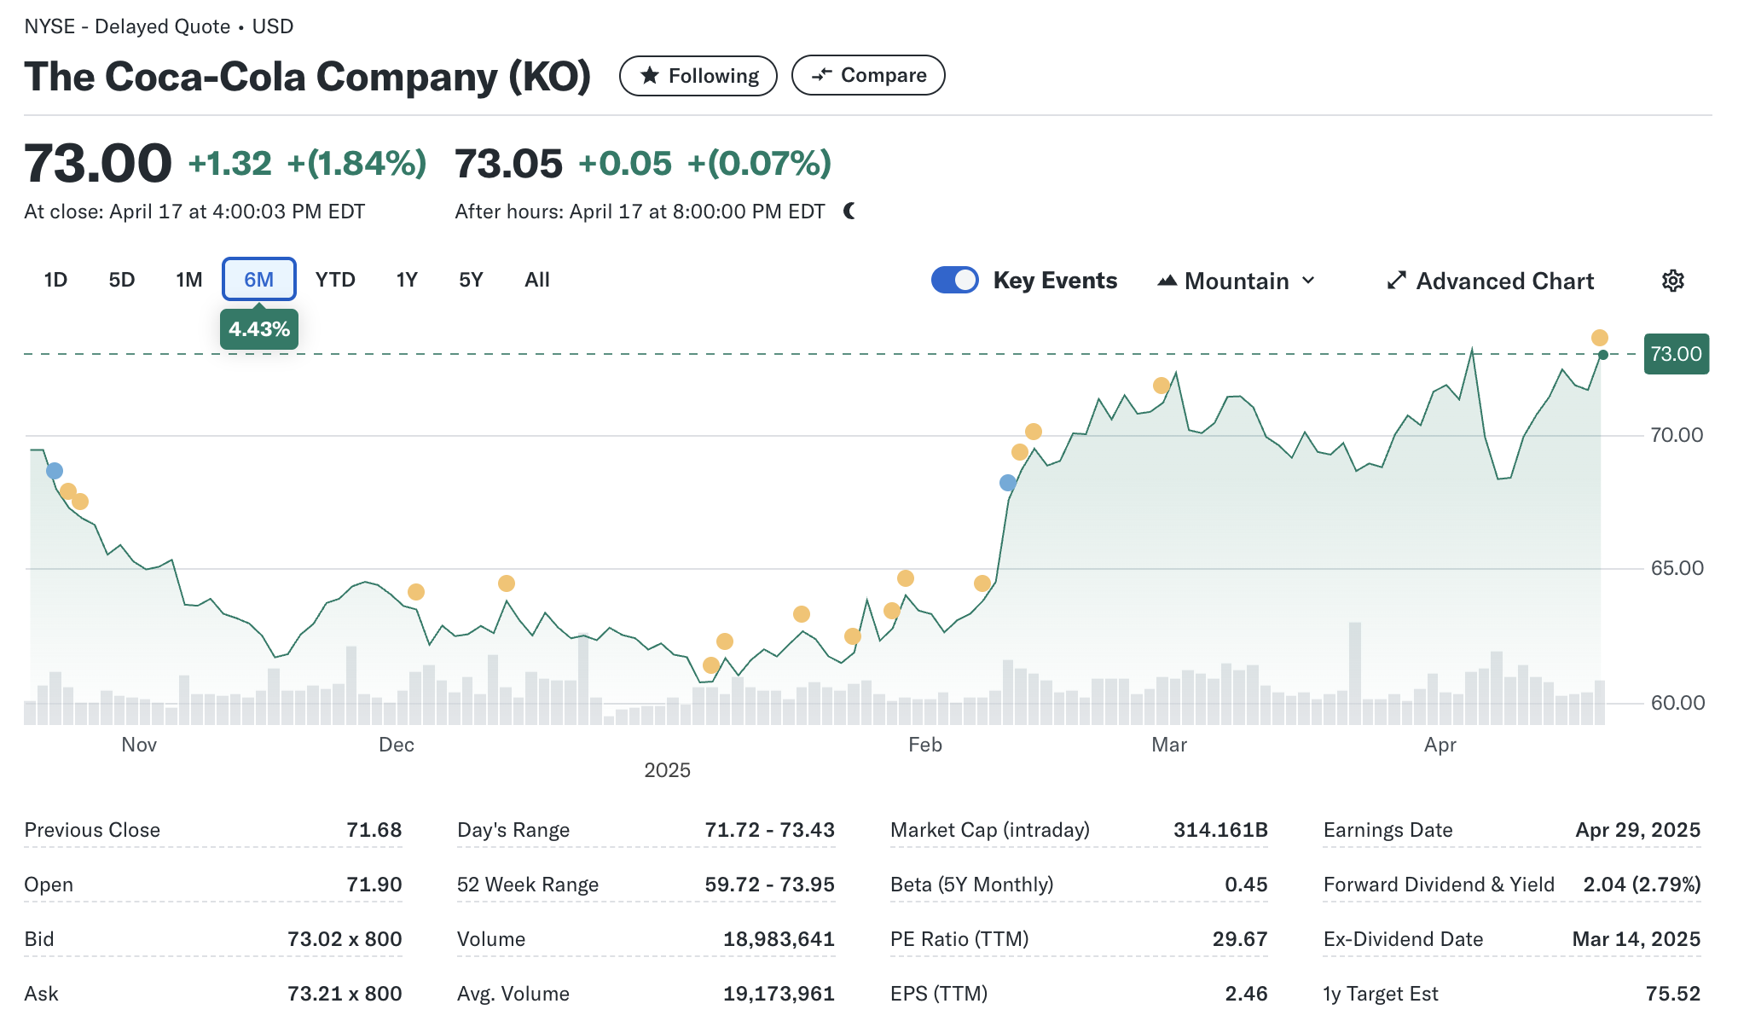Show the All time range

coord(537,280)
